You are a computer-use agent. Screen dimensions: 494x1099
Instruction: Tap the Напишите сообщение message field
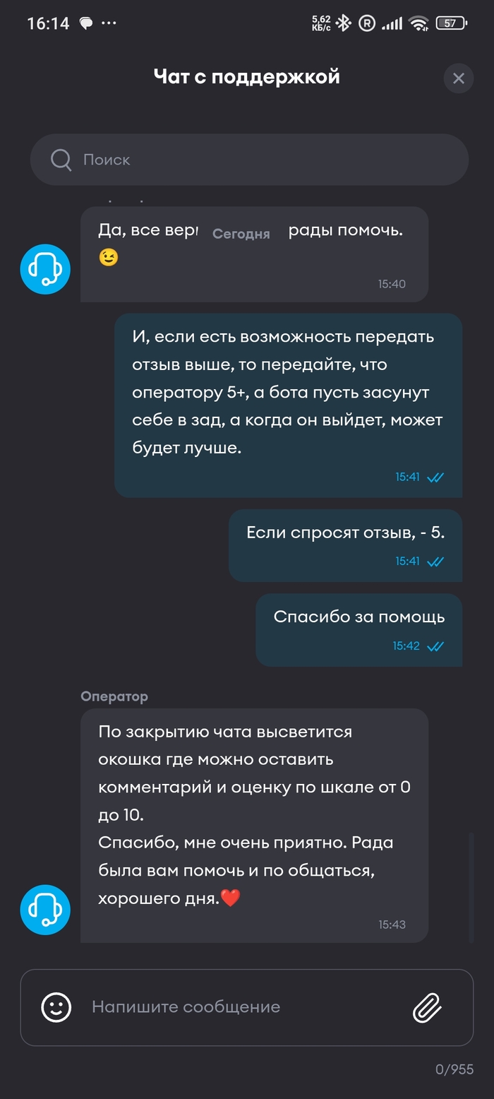[x=240, y=1006]
